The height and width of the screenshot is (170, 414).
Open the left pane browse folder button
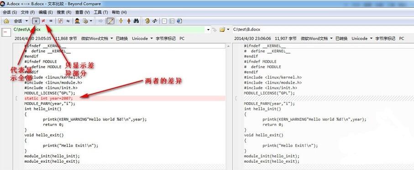[222, 30]
